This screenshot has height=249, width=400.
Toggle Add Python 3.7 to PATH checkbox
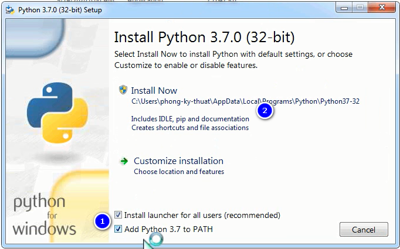[x=118, y=229]
